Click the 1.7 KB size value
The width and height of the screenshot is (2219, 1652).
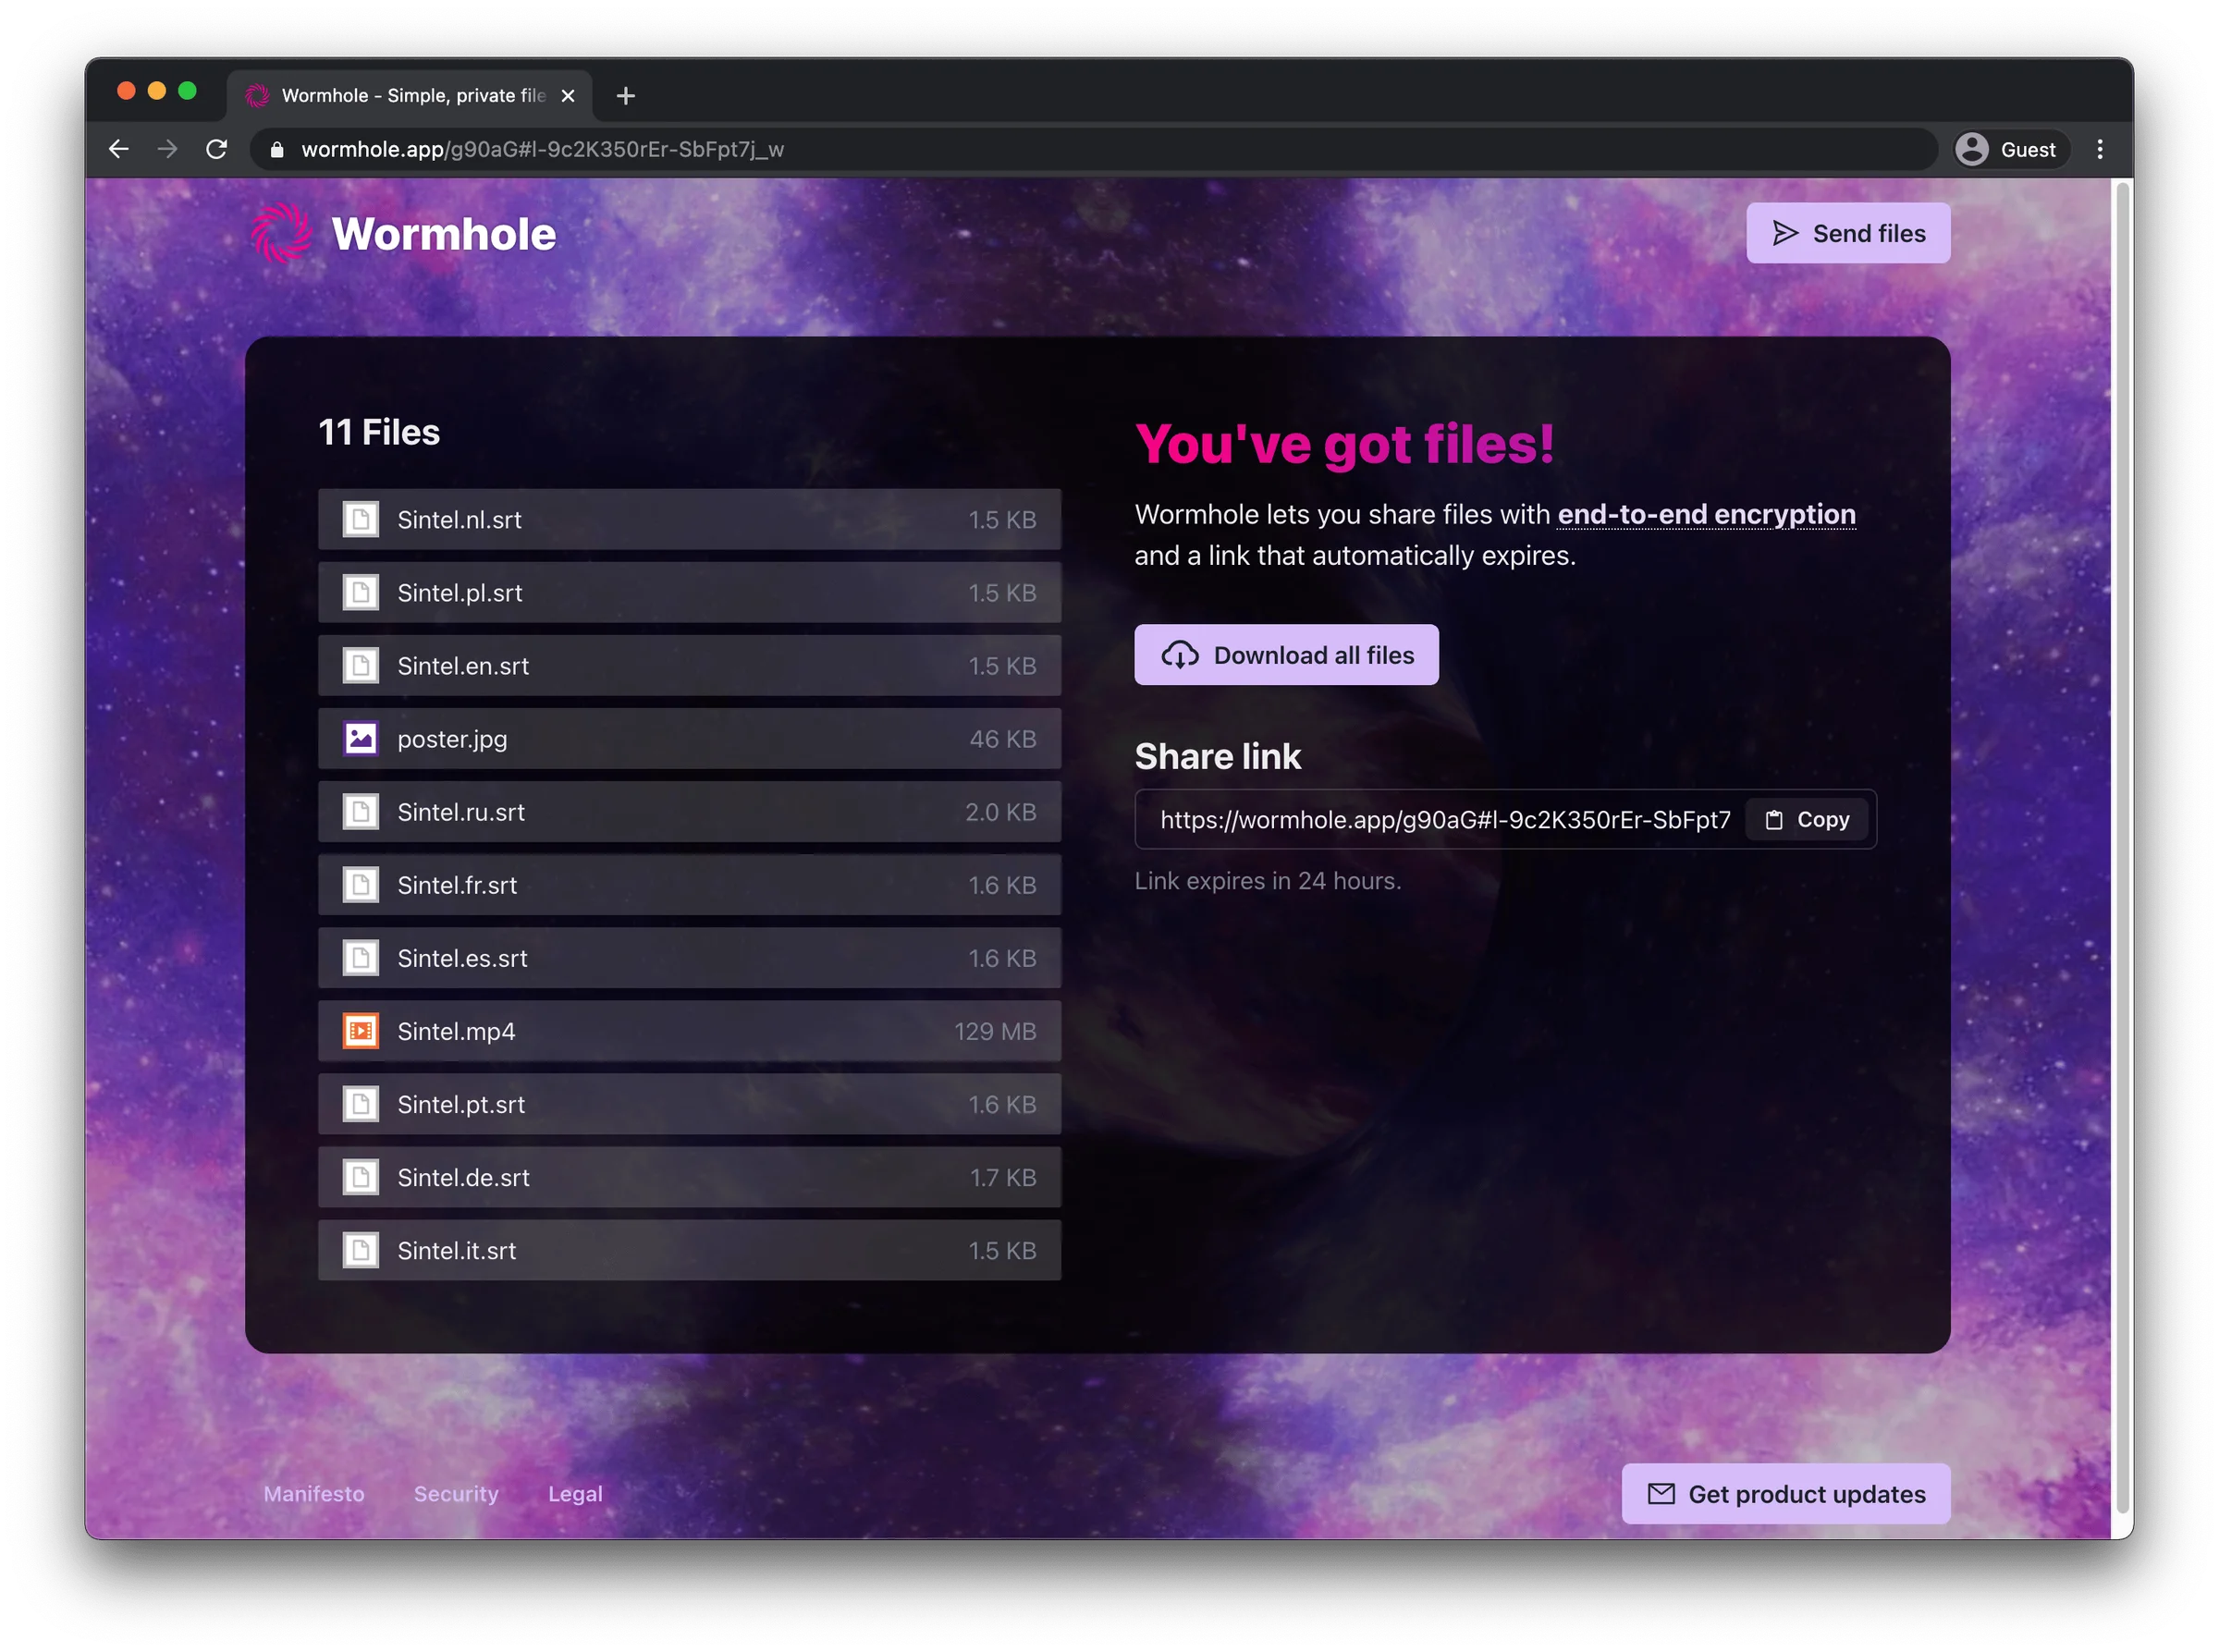1003,1177
